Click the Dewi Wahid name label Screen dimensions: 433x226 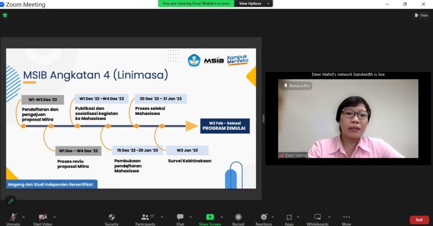point(296,155)
